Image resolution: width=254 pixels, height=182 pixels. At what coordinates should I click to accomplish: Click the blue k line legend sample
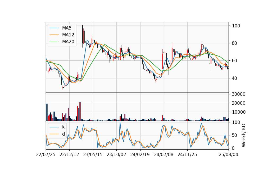54,127
